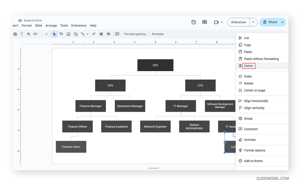Screen dimensions: 301x186
Task: Click the Animate toolbar button
Action: 158,34
